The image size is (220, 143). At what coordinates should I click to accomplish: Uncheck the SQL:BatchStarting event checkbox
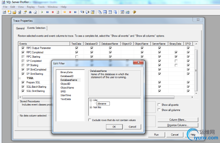[x=23, y=87]
